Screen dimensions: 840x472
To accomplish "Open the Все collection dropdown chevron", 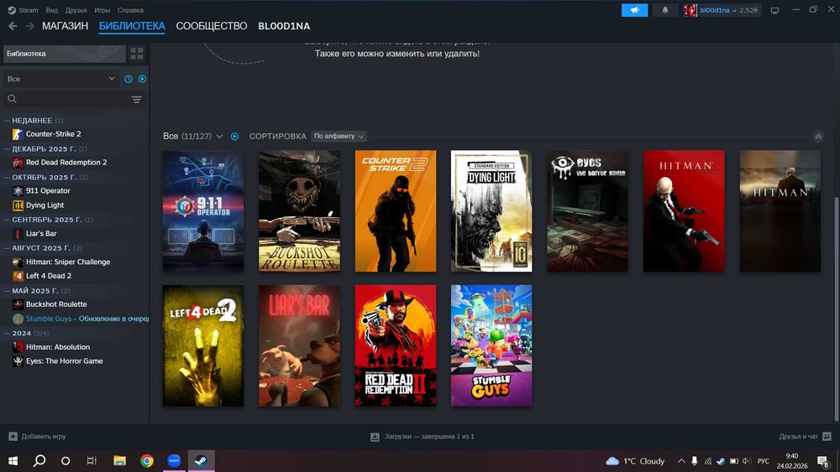I will point(219,137).
